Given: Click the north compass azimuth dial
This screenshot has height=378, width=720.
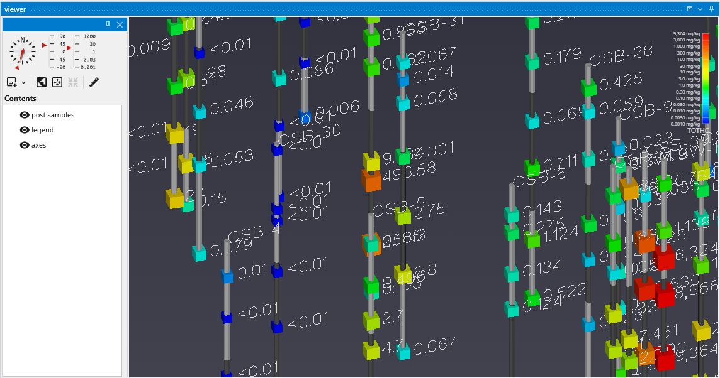Looking at the screenshot, I should tap(23, 53).
